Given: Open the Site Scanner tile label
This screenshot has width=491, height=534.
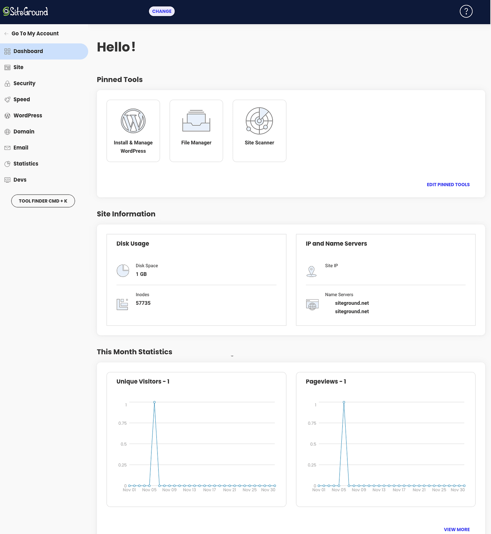Looking at the screenshot, I should click(x=259, y=142).
